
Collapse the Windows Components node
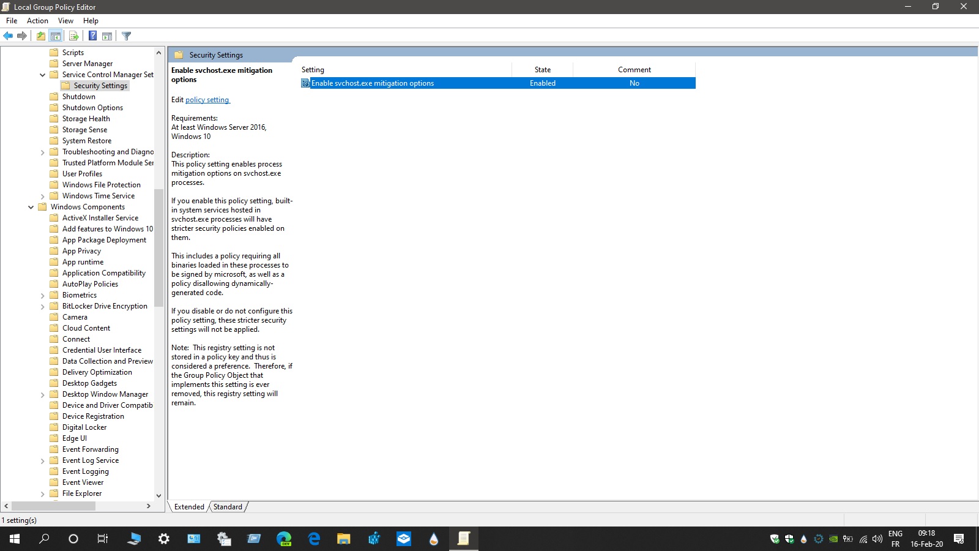pos(31,207)
